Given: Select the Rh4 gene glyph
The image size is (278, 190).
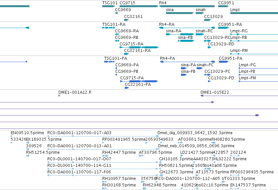Looking at the screenshot, I should click(187, 6).
